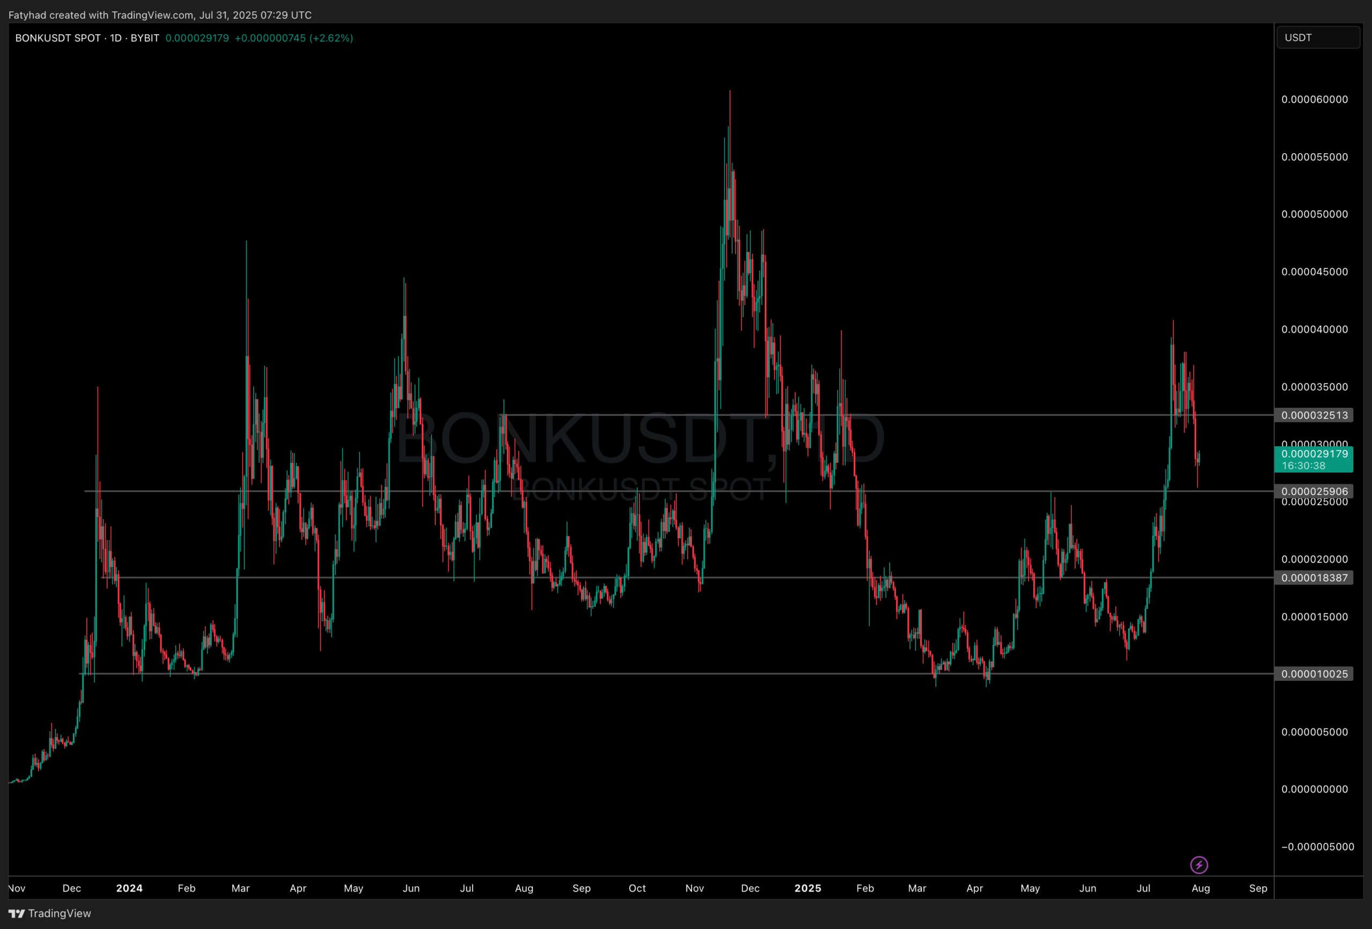Click the Aug label near latest candles
Viewport: 1372px width, 929px height.
(1201, 888)
